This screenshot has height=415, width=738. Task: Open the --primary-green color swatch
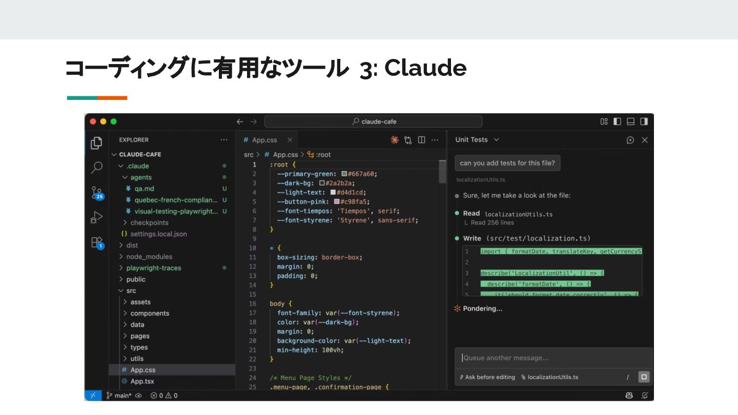pyautogui.click(x=344, y=174)
